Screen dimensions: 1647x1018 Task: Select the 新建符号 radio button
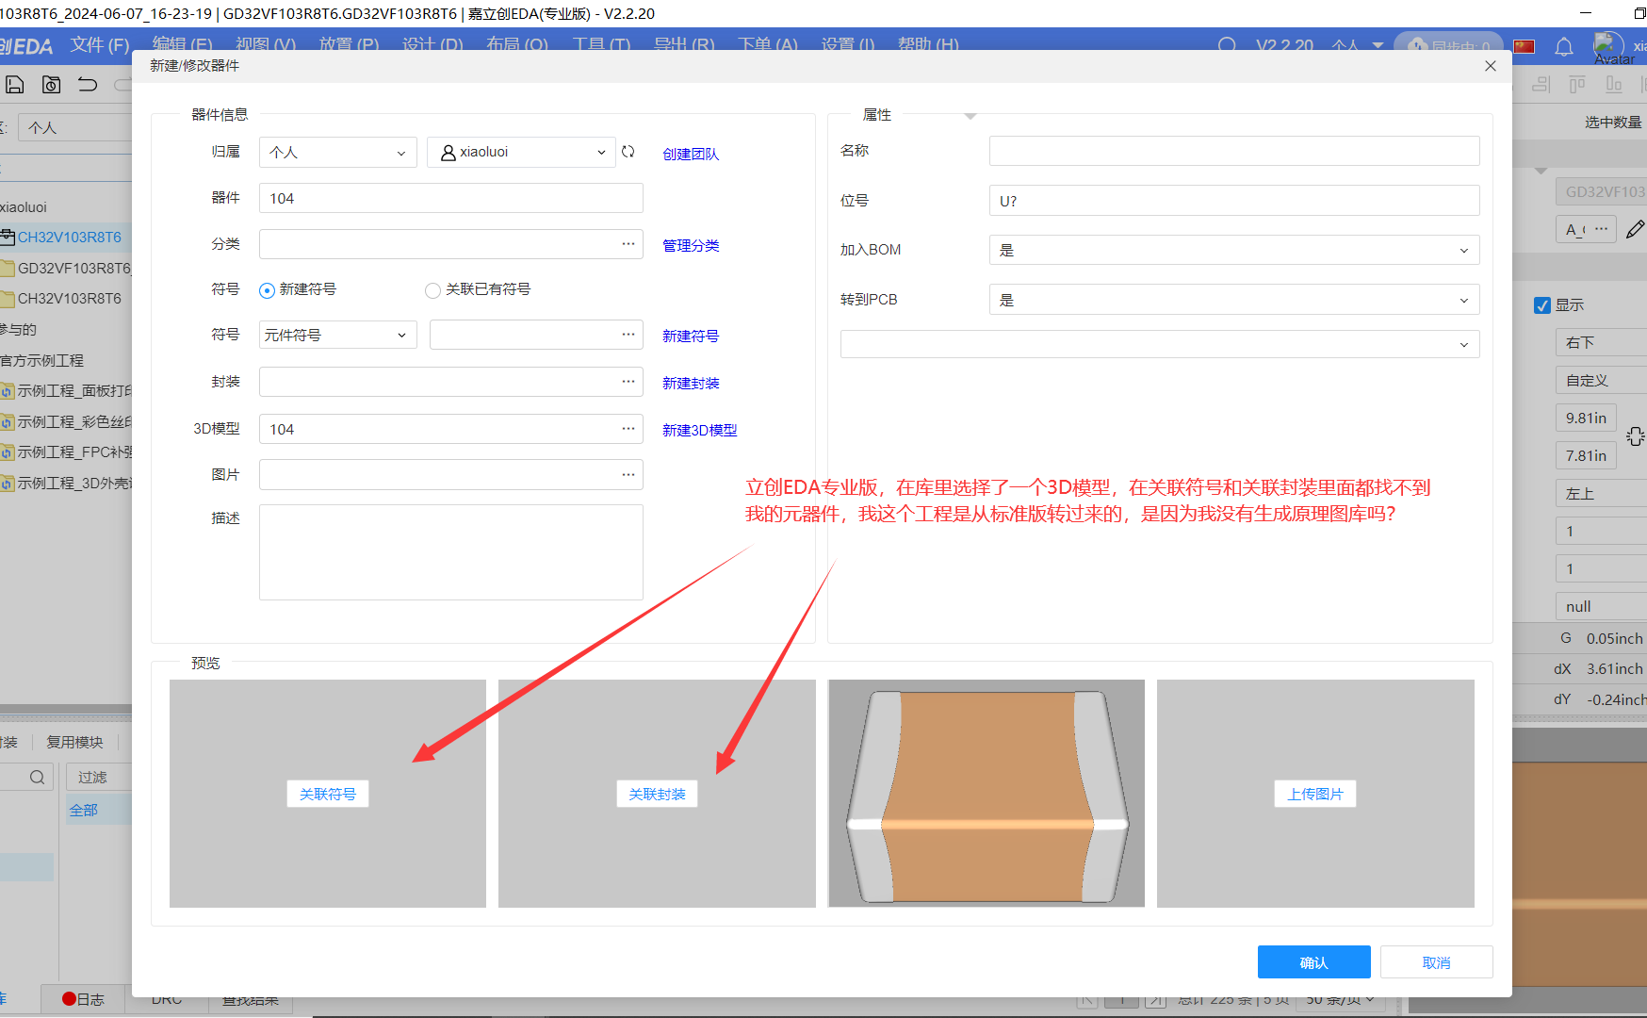tap(267, 290)
